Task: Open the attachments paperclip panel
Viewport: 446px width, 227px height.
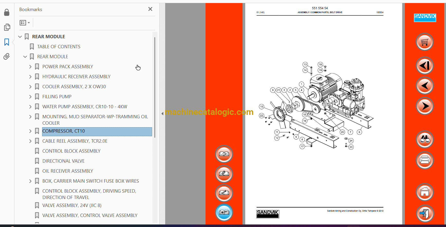Action: pos(7,56)
